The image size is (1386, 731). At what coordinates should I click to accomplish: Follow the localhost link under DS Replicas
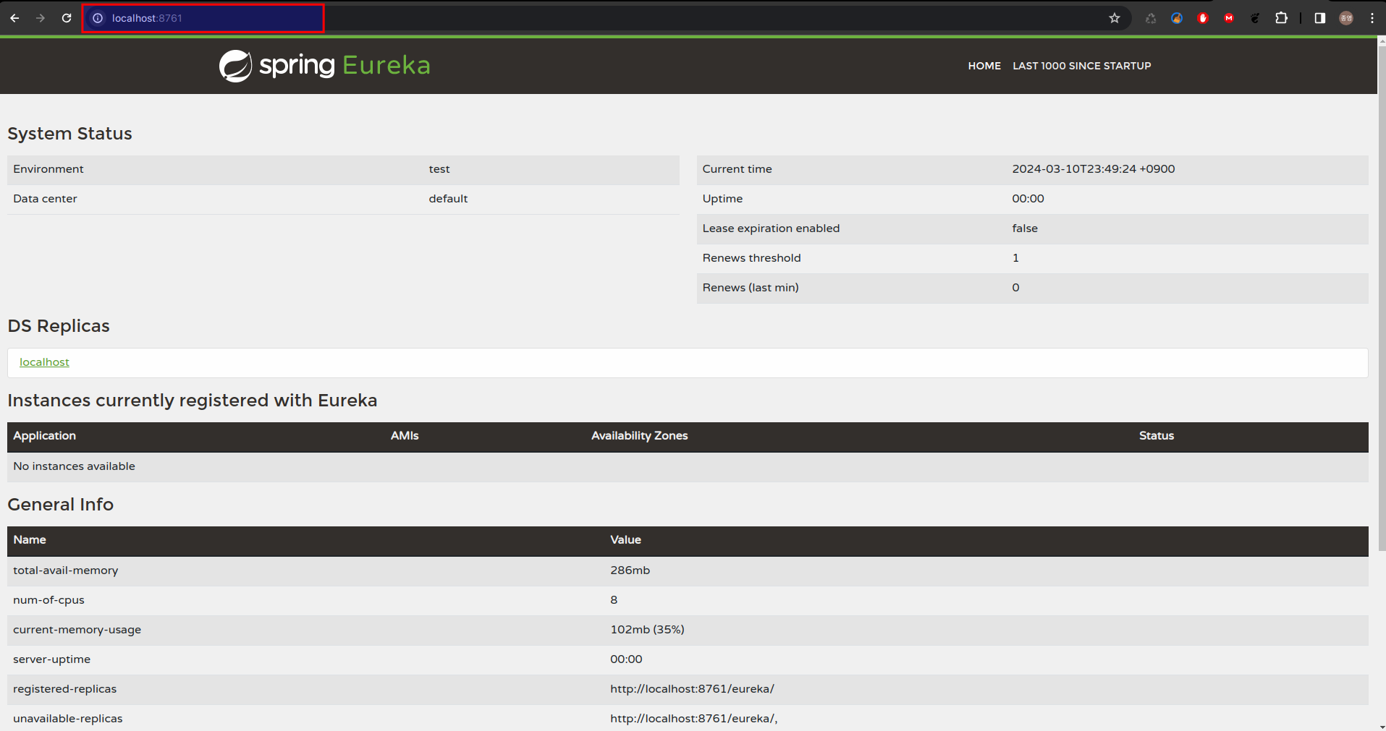coord(44,362)
